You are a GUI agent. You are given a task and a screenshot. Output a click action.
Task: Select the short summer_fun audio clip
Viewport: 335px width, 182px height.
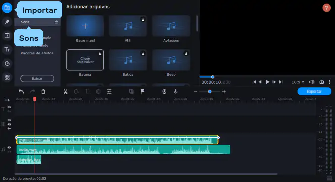coord(29,160)
